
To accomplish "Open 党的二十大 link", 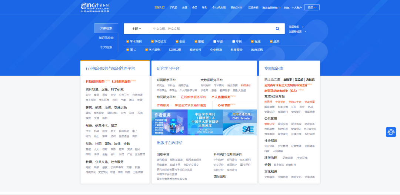I will (295, 102).
